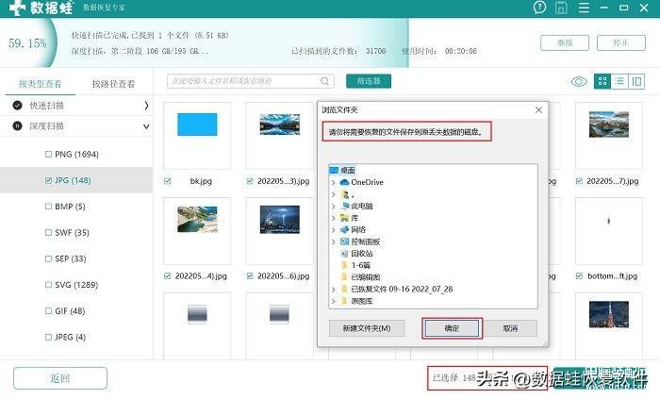The width and height of the screenshot is (660, 399).
Task: Open the bk.jpg blue thumbnail
Action: [197, 125]
